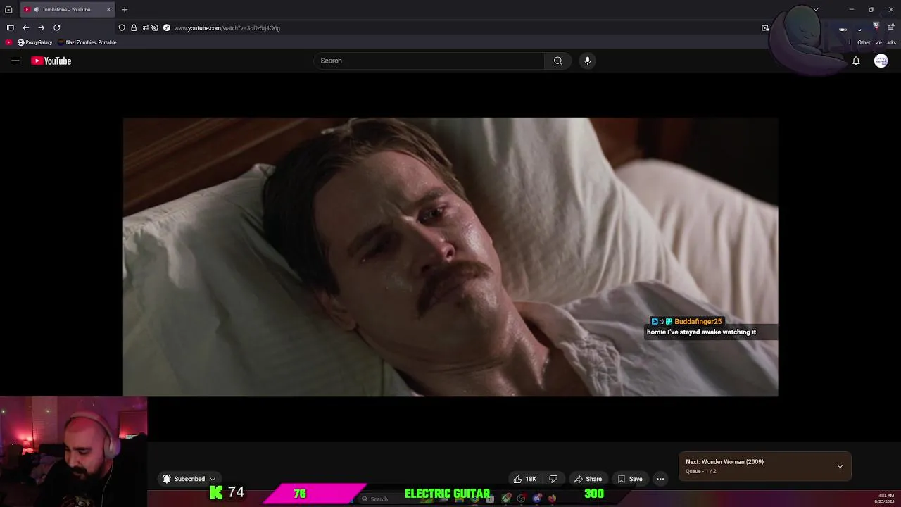This screenshot has width=901, height=507.
Task: Open more actions three-dot menu
Action: pos(660,479)
